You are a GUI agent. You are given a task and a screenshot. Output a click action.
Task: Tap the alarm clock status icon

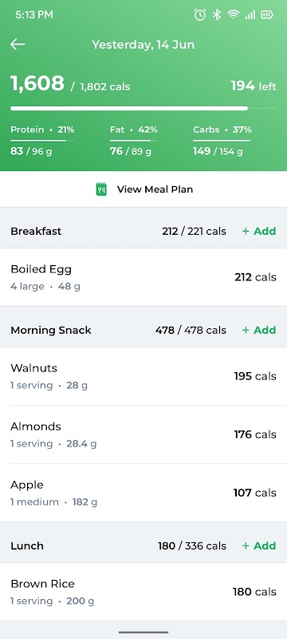coord(199,15)
